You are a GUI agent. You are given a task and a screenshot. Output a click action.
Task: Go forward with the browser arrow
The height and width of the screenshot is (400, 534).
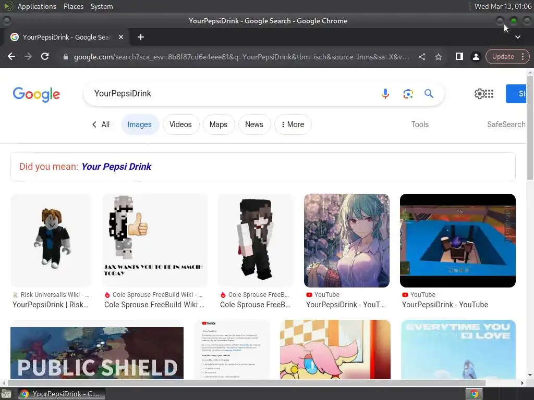click(x=28, y=56)
